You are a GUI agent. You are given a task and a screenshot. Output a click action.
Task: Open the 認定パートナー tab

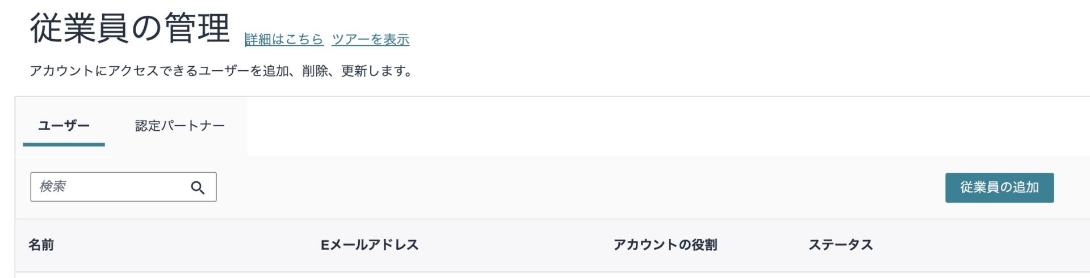coord(180,126)
